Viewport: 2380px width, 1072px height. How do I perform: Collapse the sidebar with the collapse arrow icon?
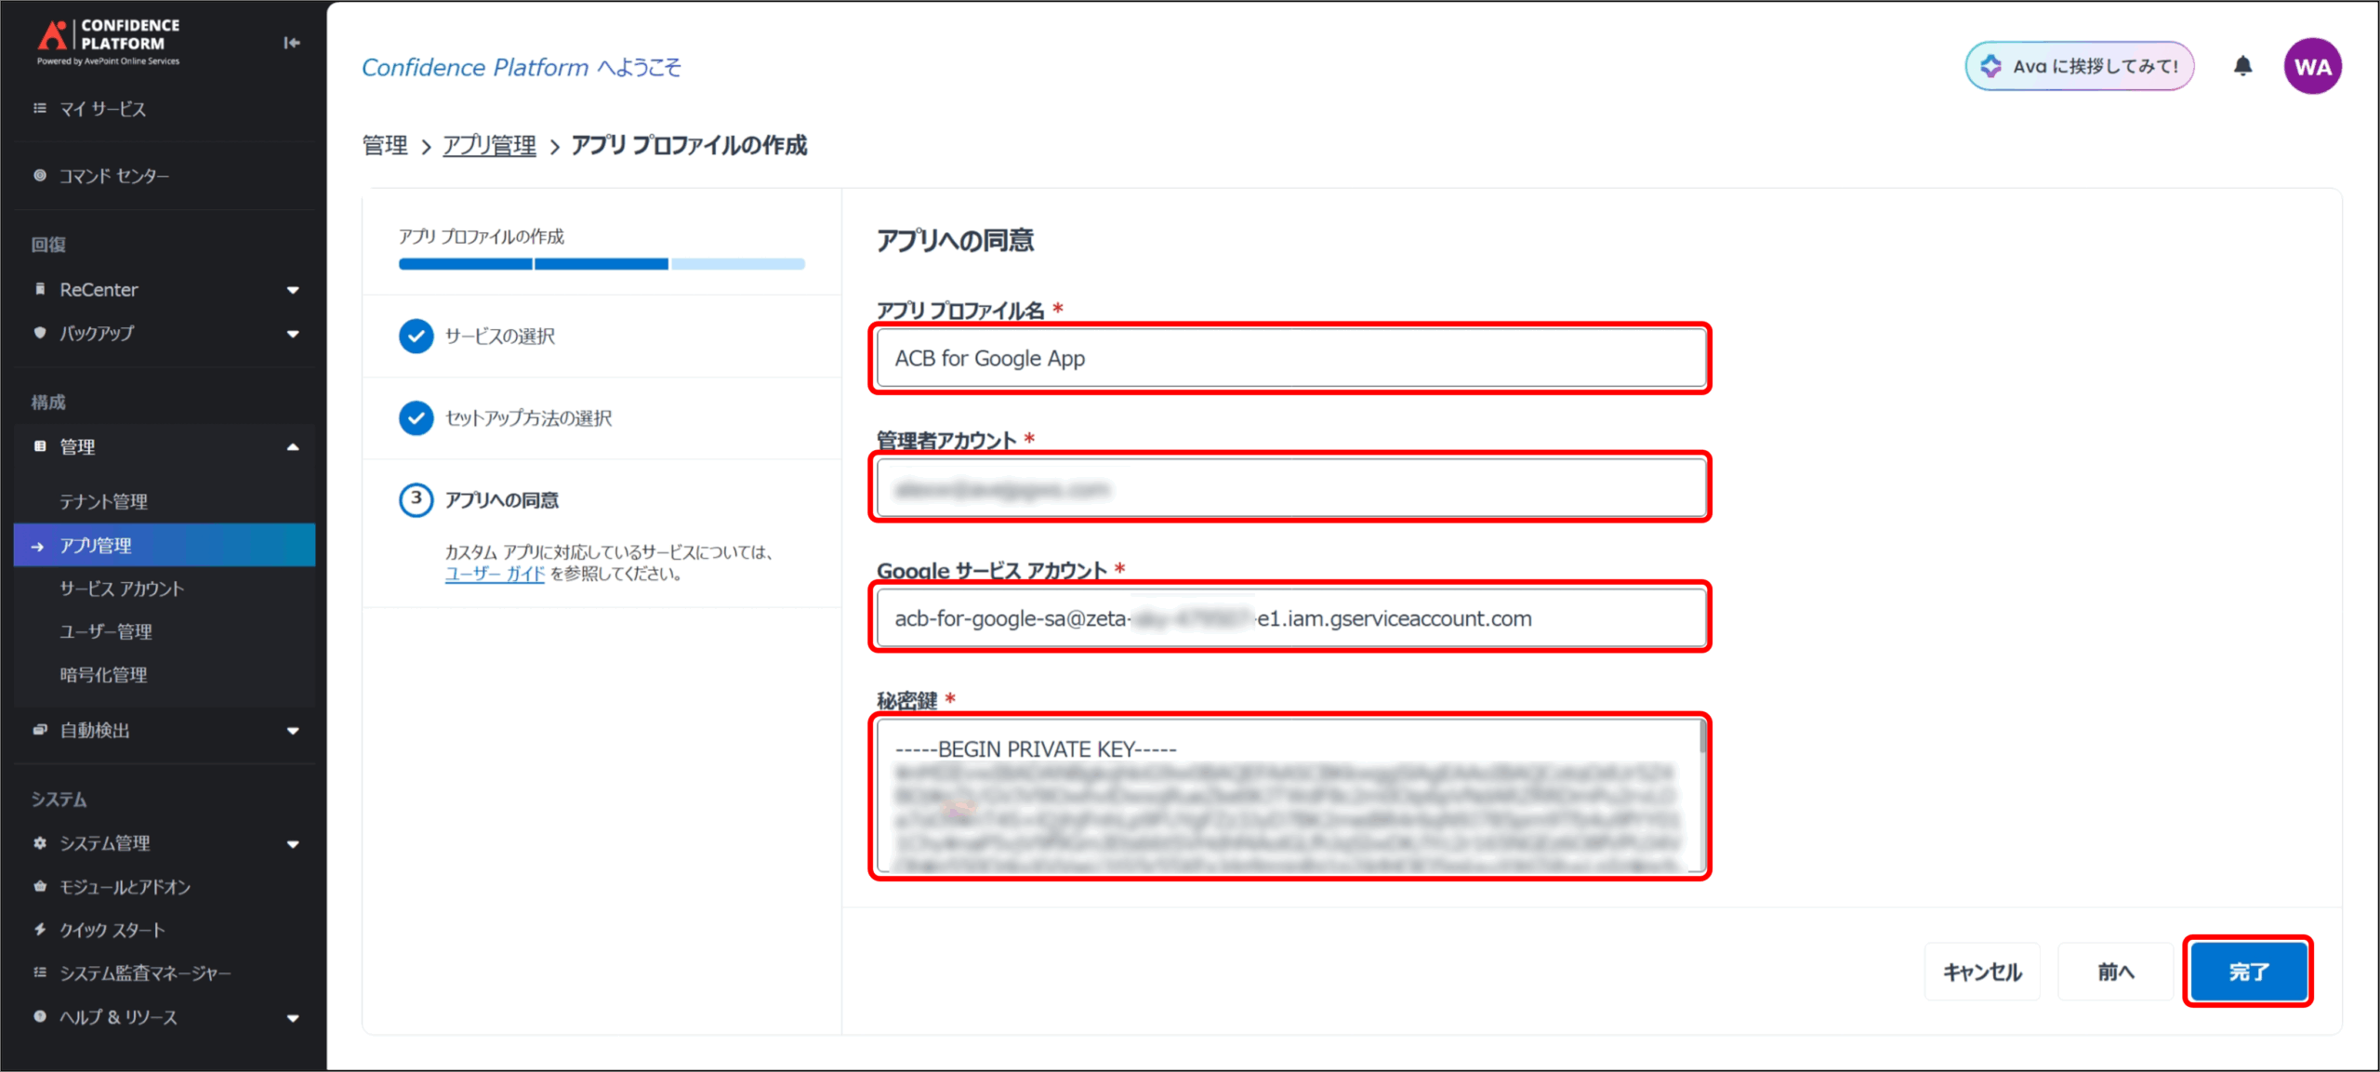291,43
